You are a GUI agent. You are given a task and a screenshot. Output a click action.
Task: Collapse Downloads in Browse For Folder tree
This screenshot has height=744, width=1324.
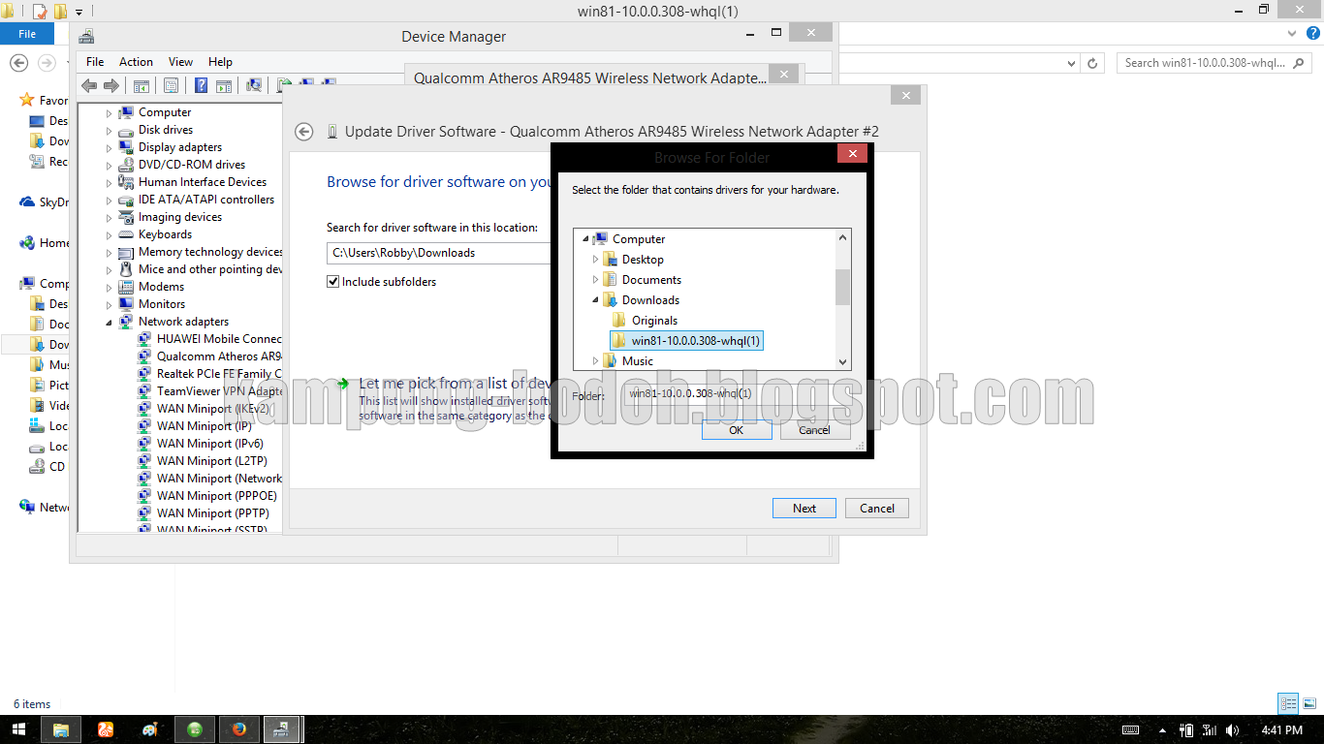coord(596,300)
